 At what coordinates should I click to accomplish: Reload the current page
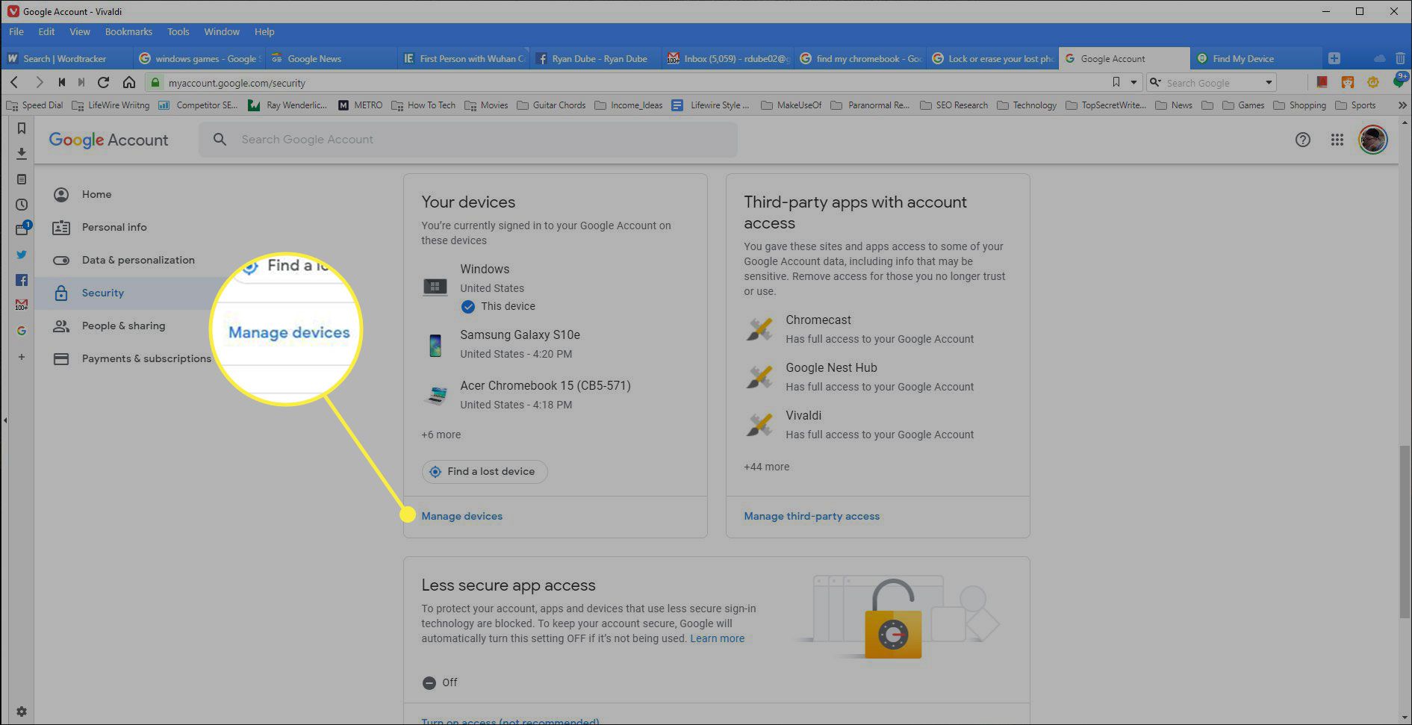[104, 82]
